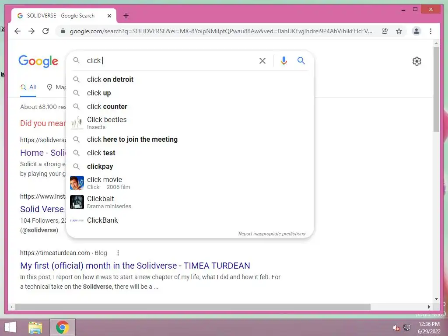
Task: Close the SOLIDVERSE Google Search tab
Action: click(109, 16)
